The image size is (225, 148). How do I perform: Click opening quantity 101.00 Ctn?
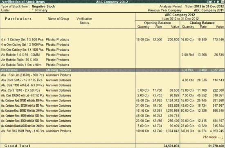[143, 111]
